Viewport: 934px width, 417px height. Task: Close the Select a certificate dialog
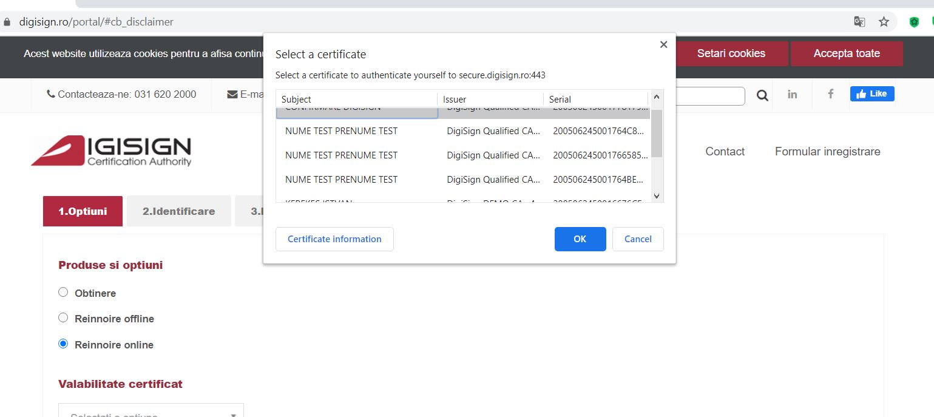point(663,44)
